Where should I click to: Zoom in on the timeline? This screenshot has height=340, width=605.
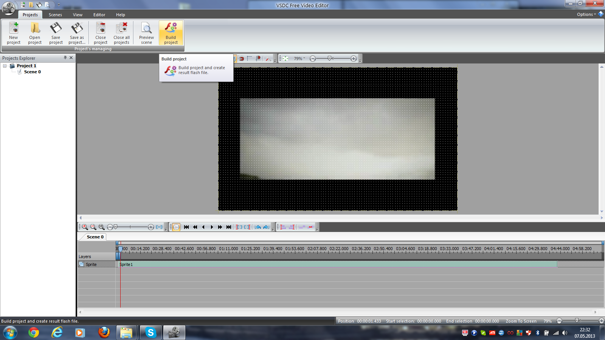tap(85, 227)
